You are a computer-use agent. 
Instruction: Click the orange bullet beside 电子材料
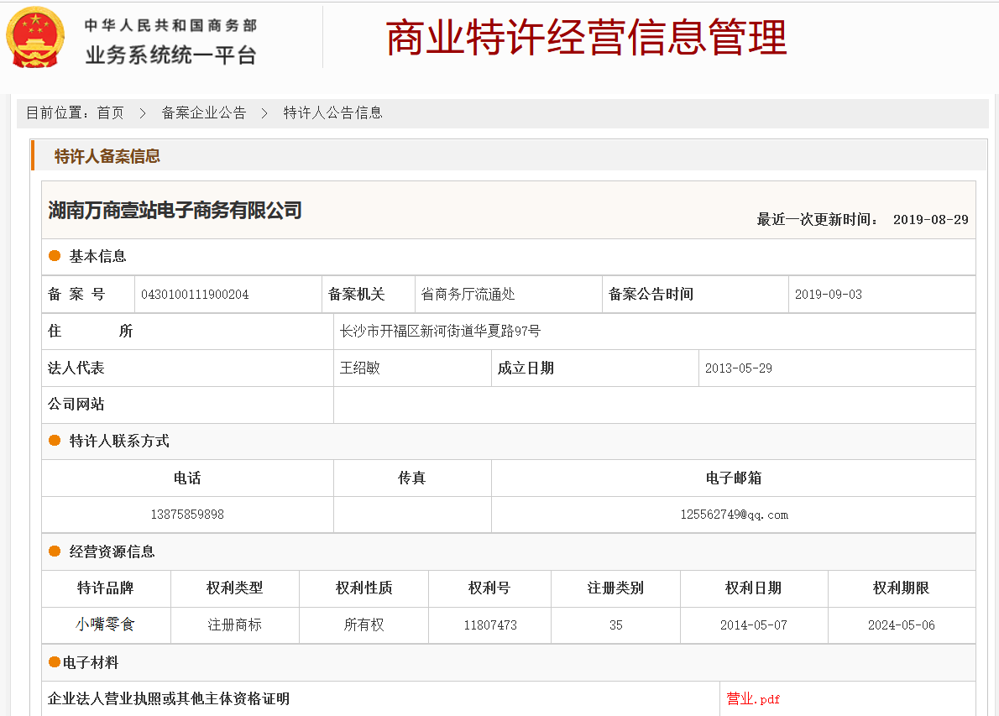click(55, 661)
